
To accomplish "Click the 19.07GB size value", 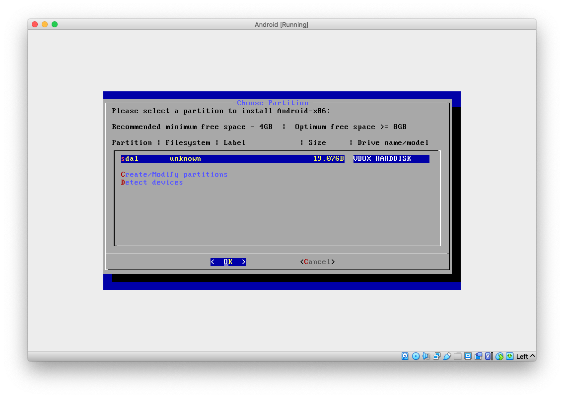I will click(x=328, y=158).
